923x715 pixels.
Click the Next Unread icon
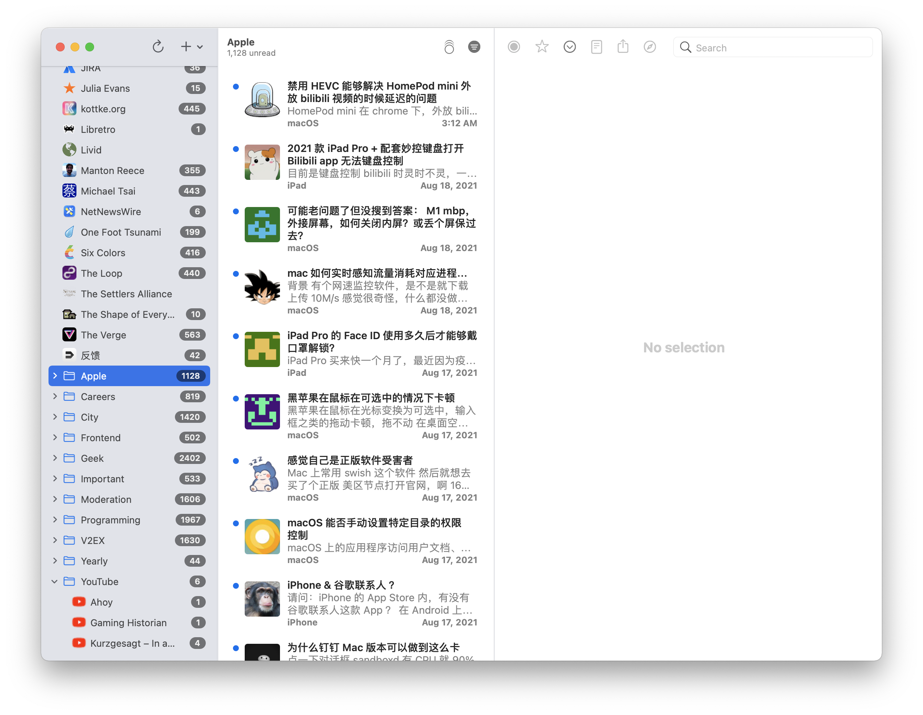pyautogui.click(x=569, y=47)
